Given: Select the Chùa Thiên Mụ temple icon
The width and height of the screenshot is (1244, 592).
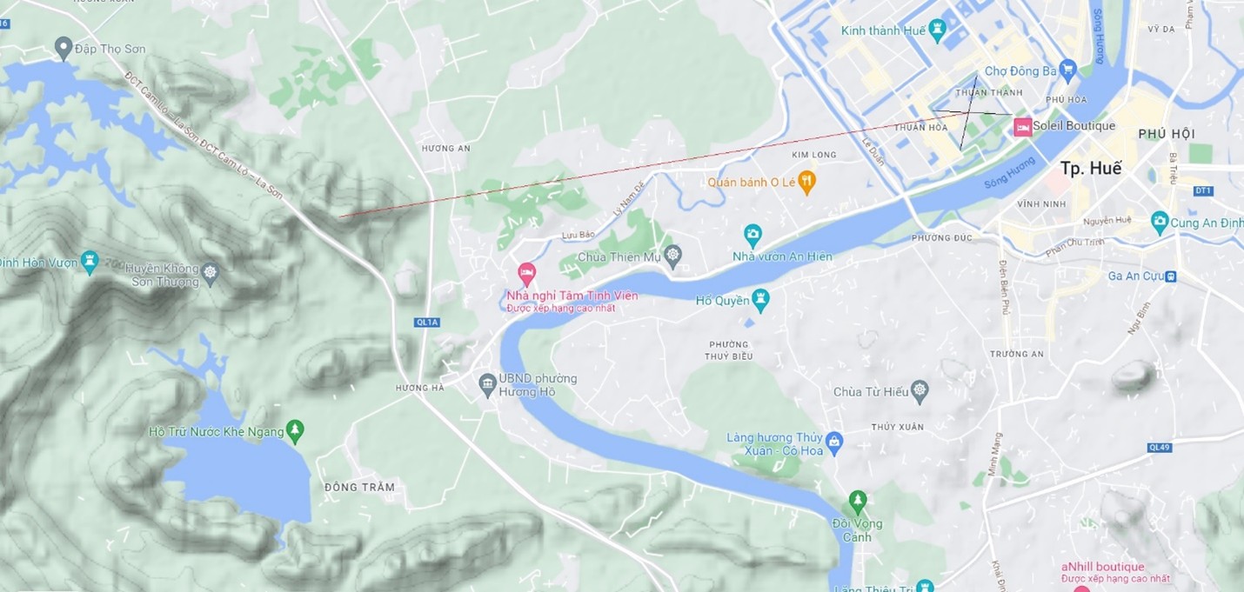Looking at the screenshot, I should (672, 256).
